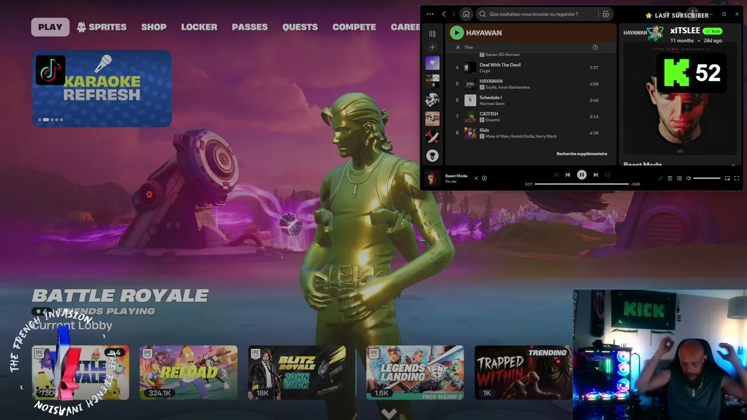Viewport: 747px width, 420px height.
Task: Switch Spotify to full screen view
Action: 736,178
